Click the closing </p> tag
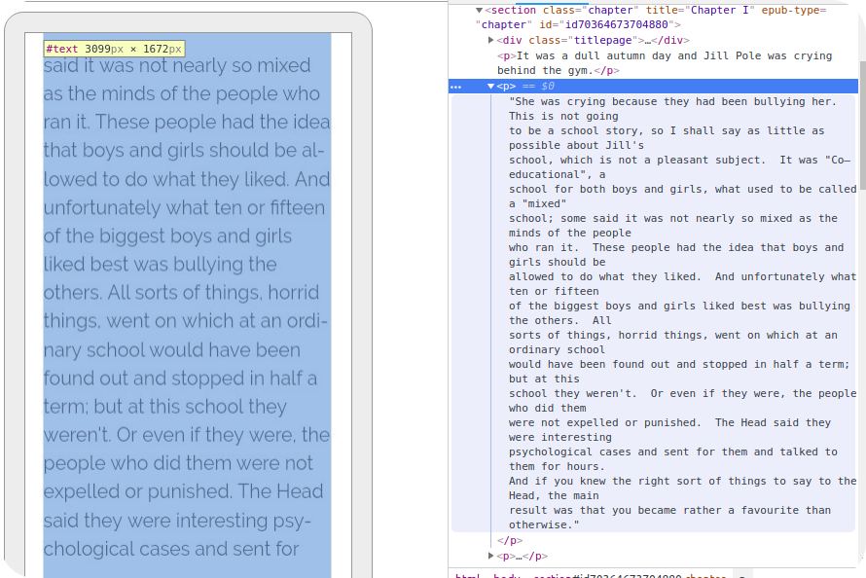Image resolution: width=866 pixels, height=578 pixels. 509,540
